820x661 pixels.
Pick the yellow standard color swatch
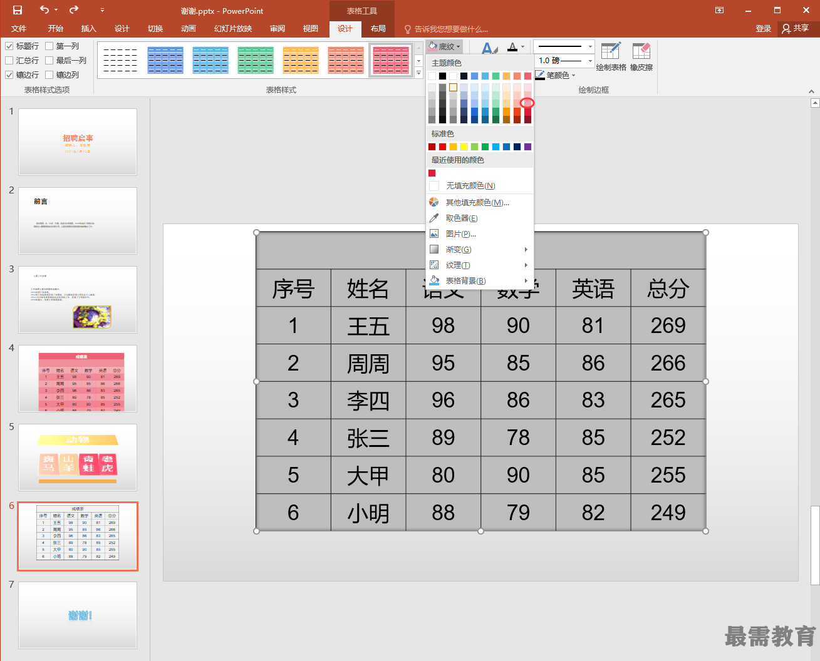(464, 146)
